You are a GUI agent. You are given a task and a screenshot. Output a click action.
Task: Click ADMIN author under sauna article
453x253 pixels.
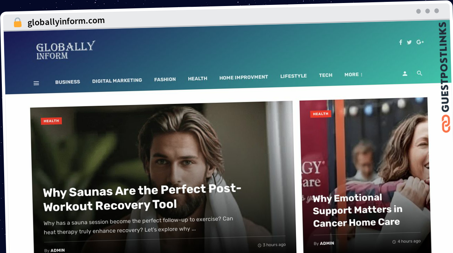tap(58, 250)
